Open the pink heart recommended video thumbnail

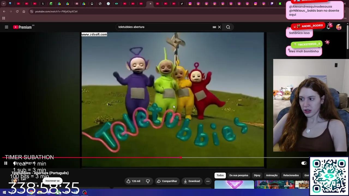pyautogui.click(x=234, y=184)
